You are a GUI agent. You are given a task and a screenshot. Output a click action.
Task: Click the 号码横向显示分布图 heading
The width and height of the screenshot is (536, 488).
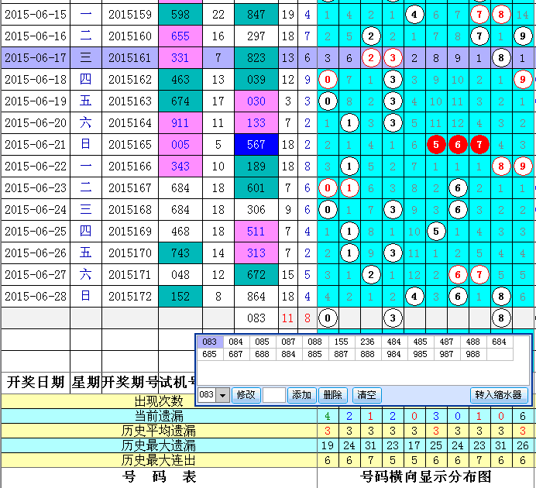click(x=426, y=477)
